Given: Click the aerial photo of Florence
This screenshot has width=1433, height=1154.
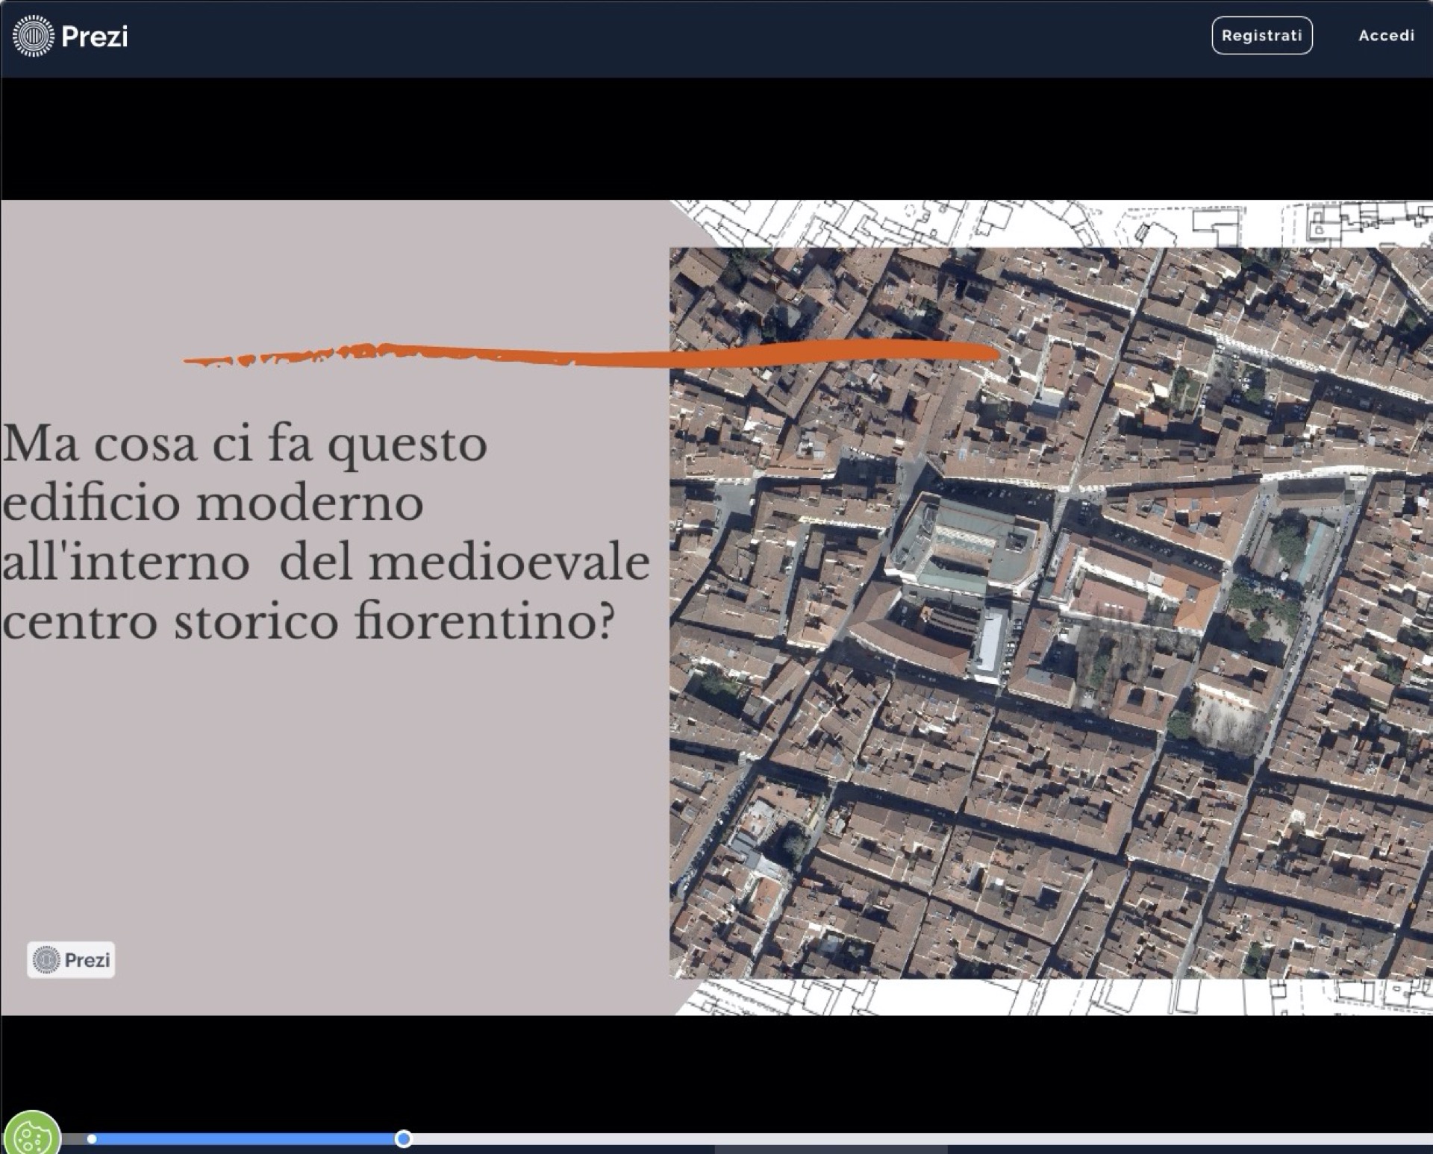Looking at the screenshot, I should (1051, 612).
